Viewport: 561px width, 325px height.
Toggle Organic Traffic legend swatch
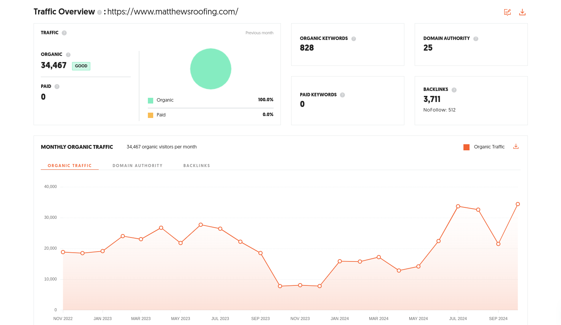click(x=466, y=147)
